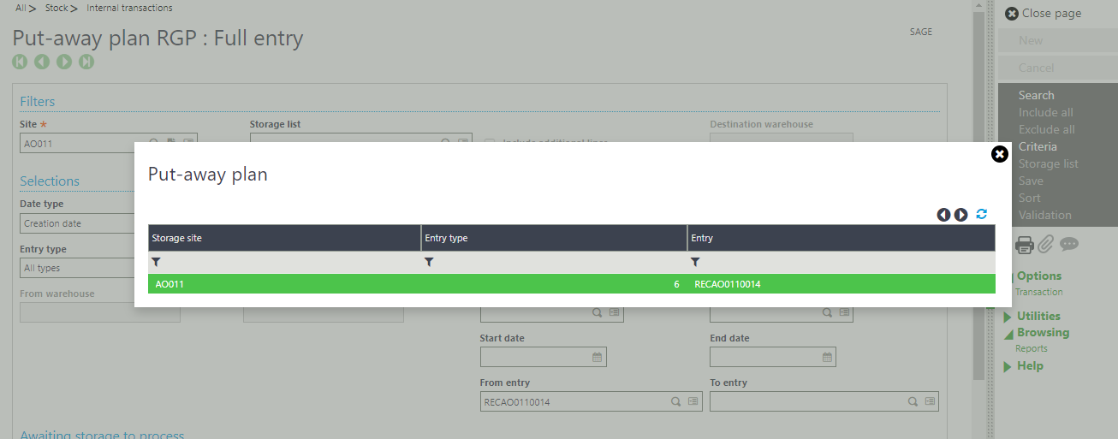Jump to first record arrow

pos(20,62)
